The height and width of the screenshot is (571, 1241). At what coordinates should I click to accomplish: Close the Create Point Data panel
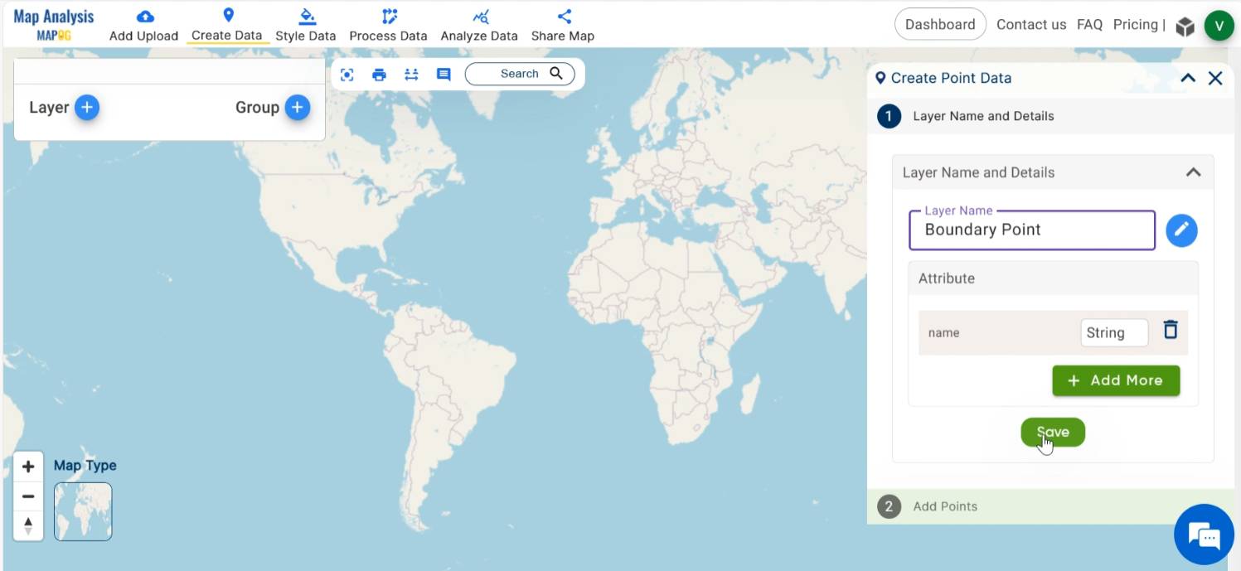click(x=1215, y=78)
